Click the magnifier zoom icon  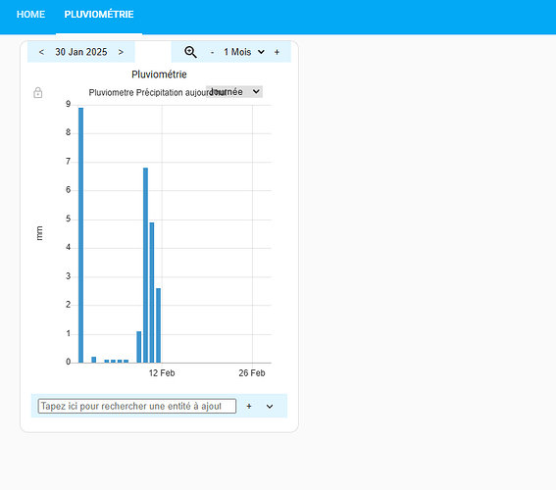tap(190, 52)
